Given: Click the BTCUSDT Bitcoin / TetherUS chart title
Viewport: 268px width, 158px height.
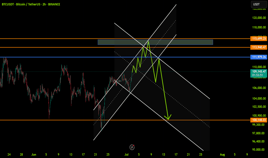Looking at the screenshot, I should pyautogui.click(x=31, y=4).
